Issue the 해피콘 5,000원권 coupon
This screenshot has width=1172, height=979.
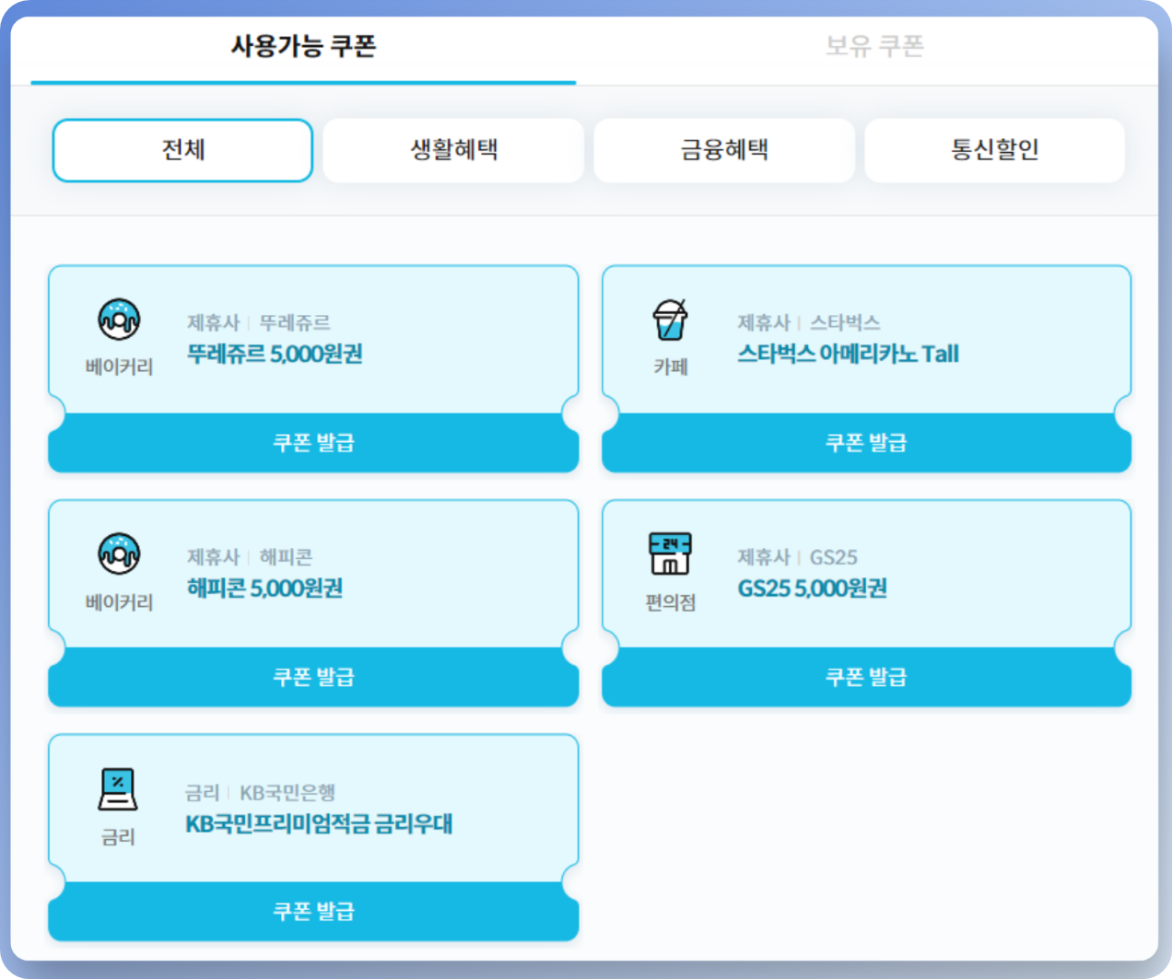click(x=313, y=677)
